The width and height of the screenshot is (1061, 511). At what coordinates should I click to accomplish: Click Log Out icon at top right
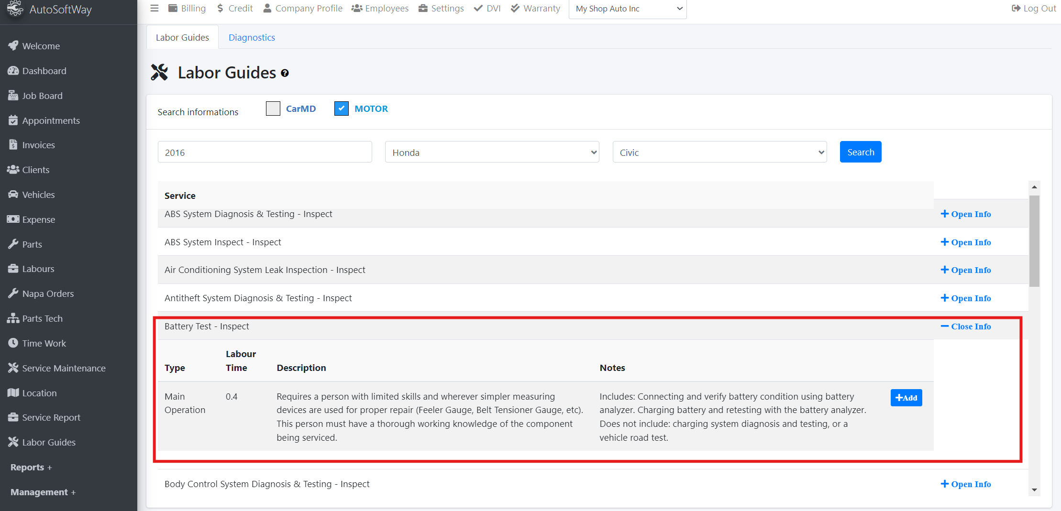pyautogui.click(x=1016, y=8)
